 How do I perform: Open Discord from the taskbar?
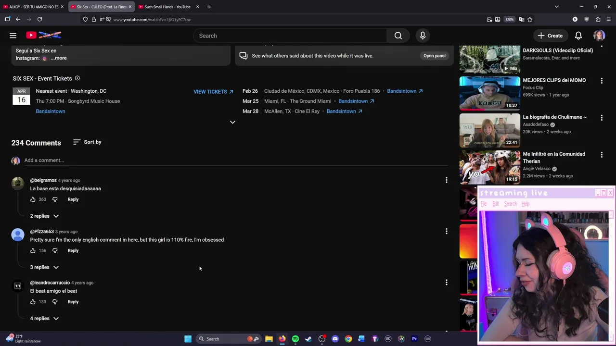(335, 339)
